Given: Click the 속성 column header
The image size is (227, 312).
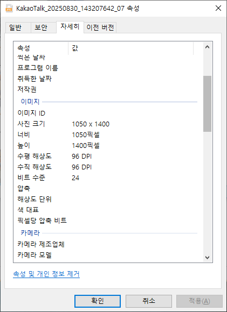Looking at the screenshot, I should (x=41, y=48).
